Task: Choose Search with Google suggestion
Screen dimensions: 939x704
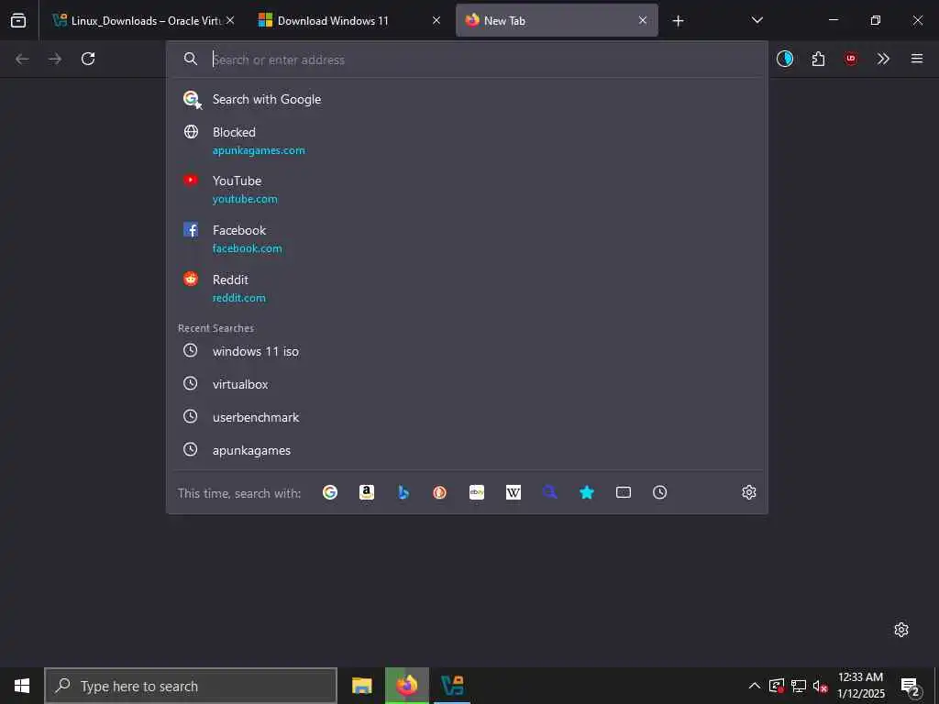Action: click(467, 99)
